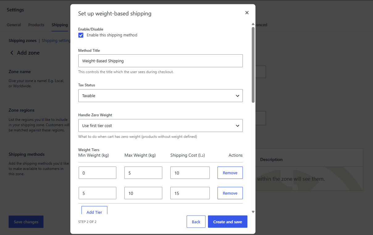This screenshot has width=373, height=235.
Task: Add a new weight tier
Action: [x=94, y=211]
